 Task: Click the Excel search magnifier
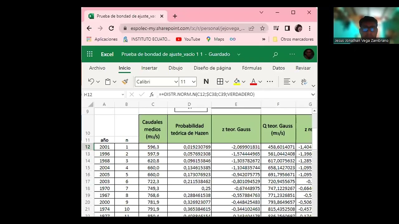[x=275, y=54]
